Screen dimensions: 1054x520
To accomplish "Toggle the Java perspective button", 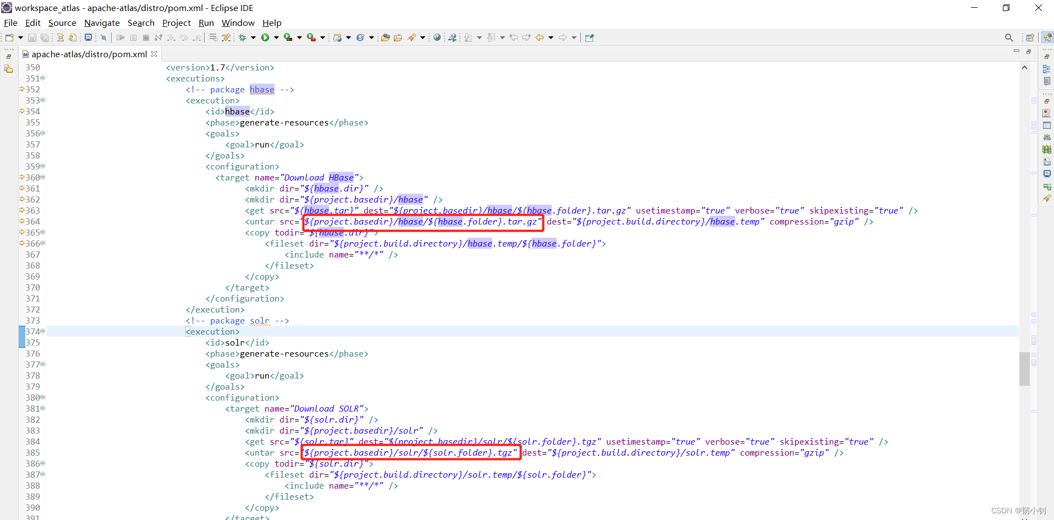I will click(1047, 37).
